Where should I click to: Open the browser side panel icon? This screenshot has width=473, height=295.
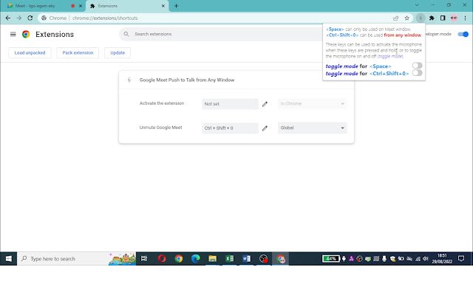coord(443,18)
